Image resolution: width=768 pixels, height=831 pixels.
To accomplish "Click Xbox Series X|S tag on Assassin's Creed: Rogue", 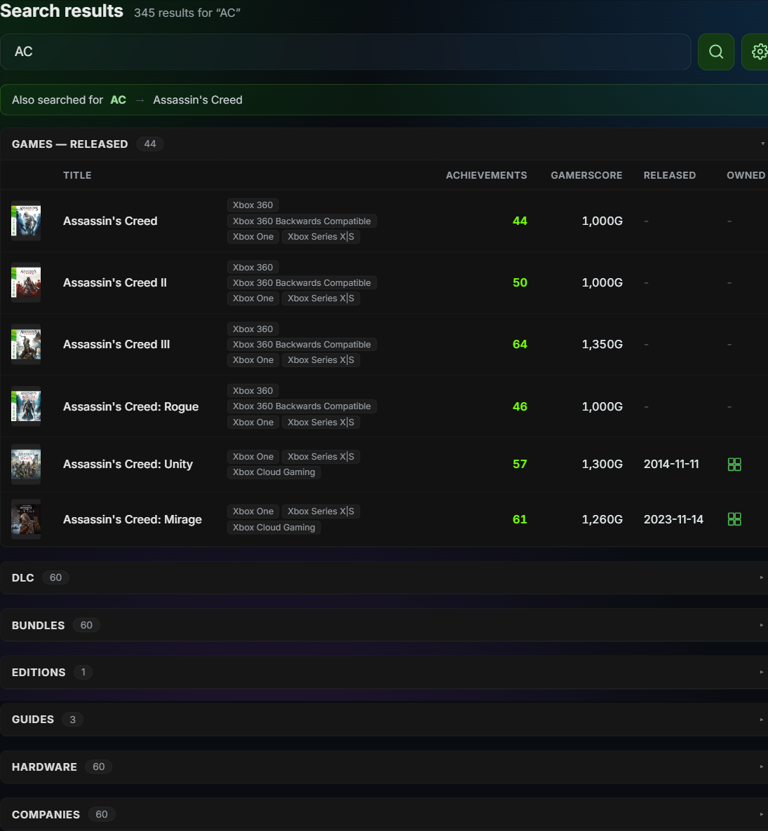I will (321, 423).
